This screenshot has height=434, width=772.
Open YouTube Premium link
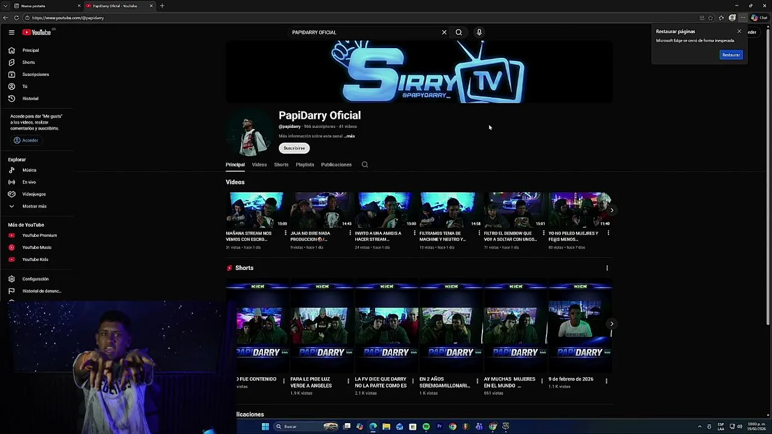[x=39, y=235]
